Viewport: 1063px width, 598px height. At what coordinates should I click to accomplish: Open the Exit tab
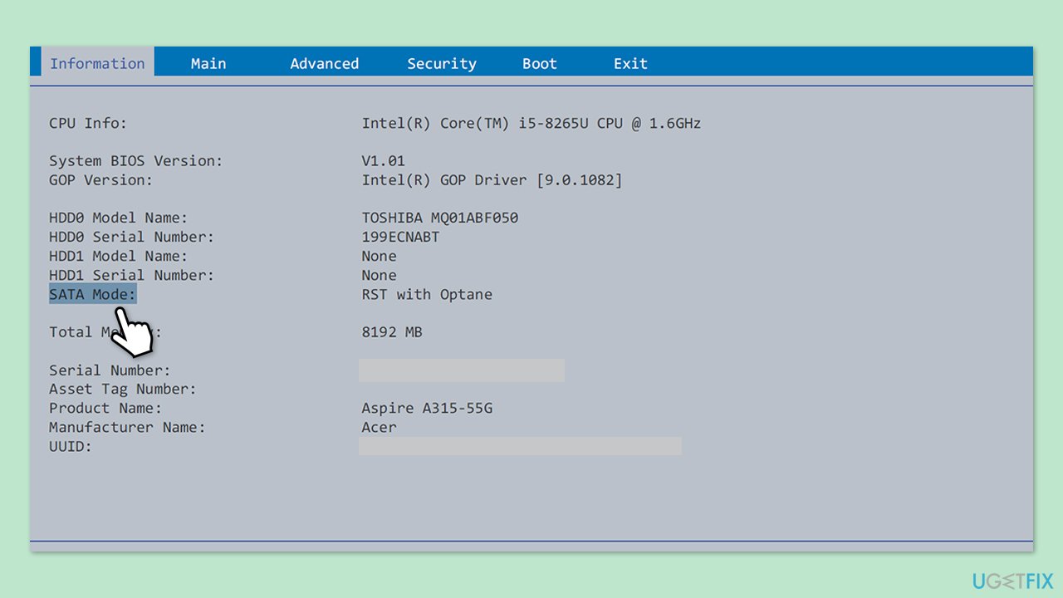tap(629, 63)
